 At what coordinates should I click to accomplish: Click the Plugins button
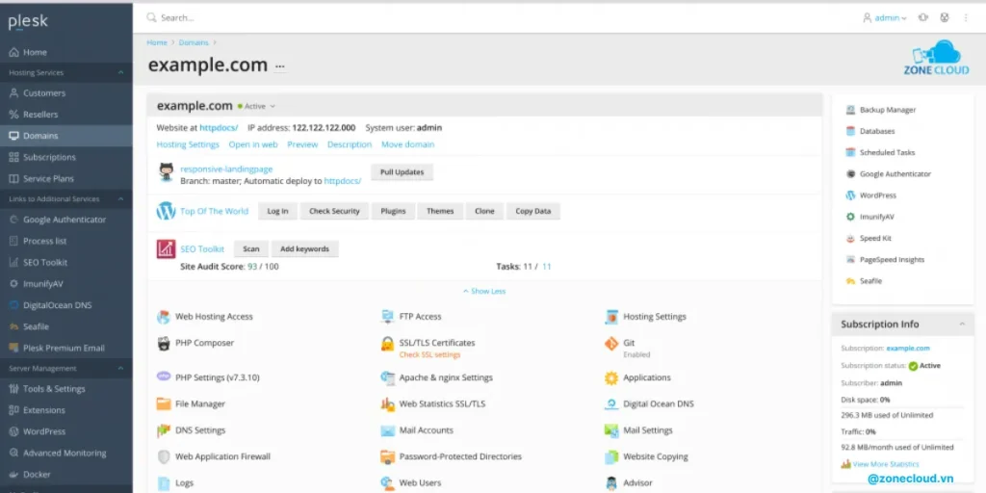tap(393, 211)
